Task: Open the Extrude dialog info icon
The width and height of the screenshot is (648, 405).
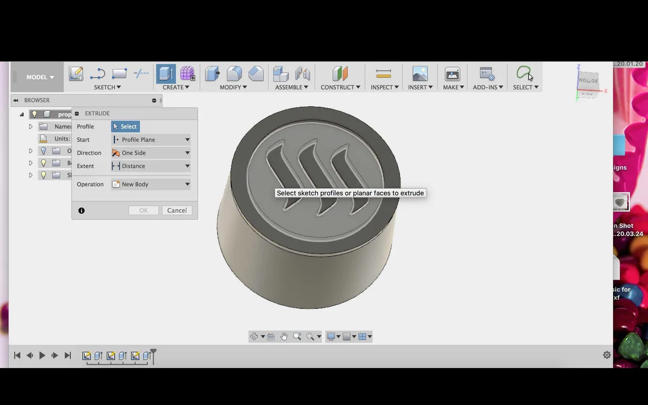Action: 82,211
